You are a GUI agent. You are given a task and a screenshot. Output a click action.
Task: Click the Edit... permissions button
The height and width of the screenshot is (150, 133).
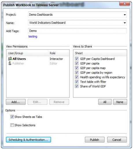point(38,102)
